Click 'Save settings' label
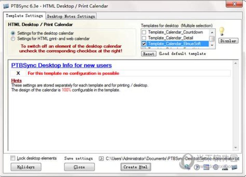 tap(79, 159)
